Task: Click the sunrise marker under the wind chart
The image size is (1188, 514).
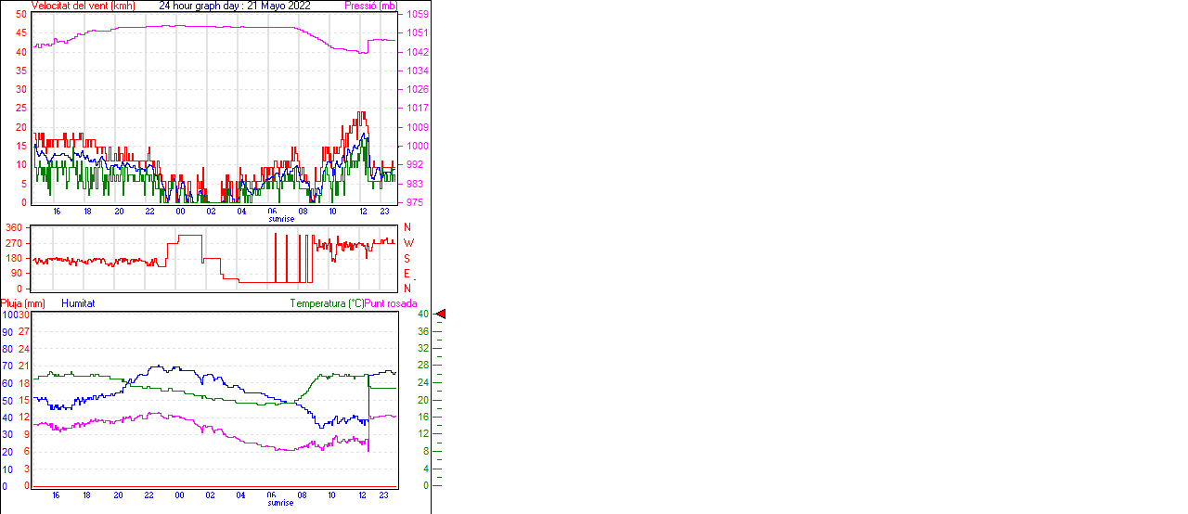Action: pyautogui.click(x=281, y=219)
